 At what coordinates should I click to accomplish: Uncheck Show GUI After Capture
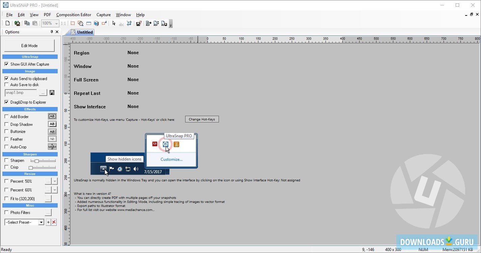point(6,64)
